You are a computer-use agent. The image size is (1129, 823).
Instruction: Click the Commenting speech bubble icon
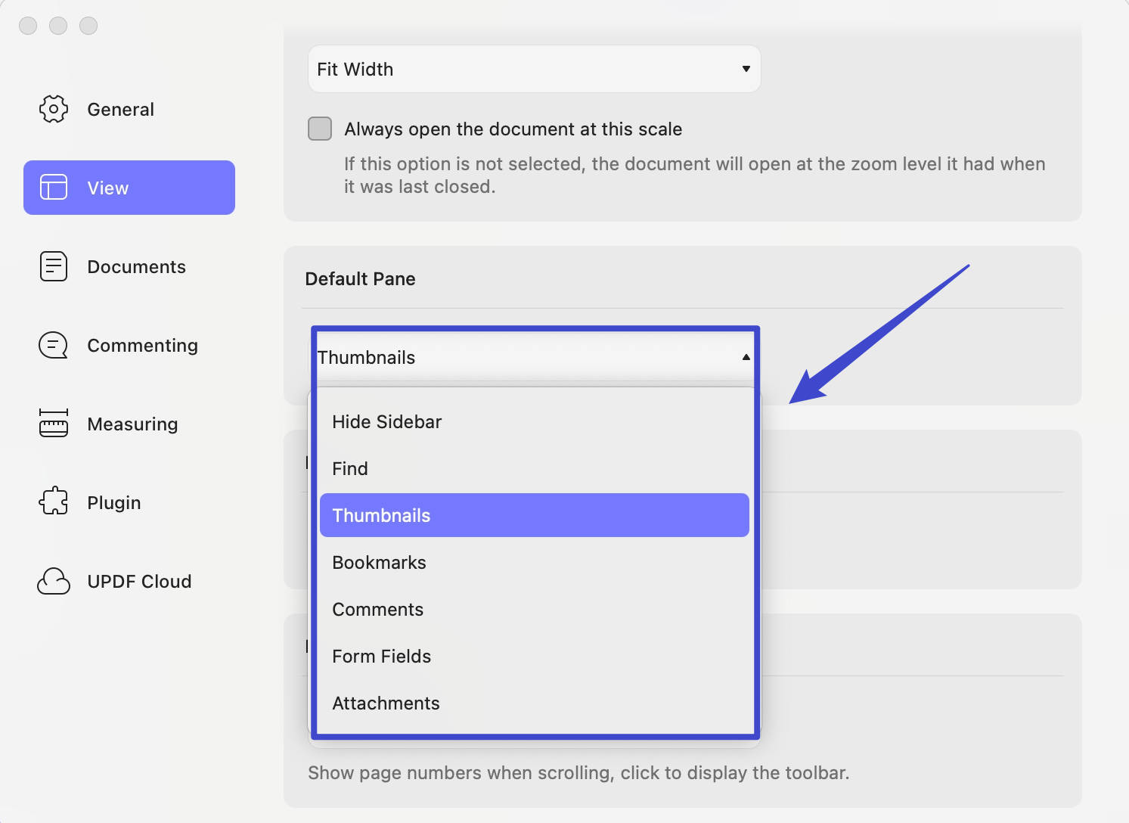click(x=54, y=345)
